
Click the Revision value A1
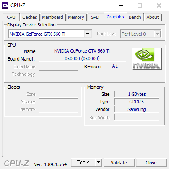pyautogui.click(x=115, y=66)
